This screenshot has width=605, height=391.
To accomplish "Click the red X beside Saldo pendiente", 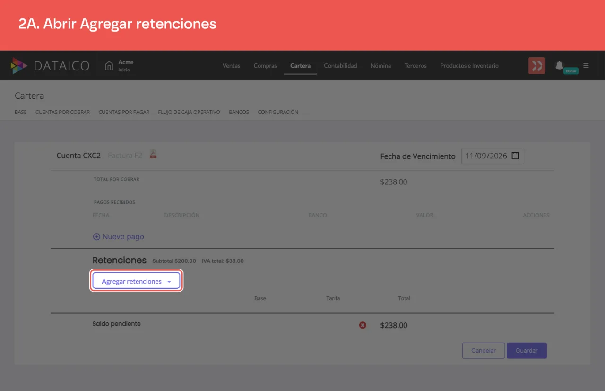I will tap(363, 325).
